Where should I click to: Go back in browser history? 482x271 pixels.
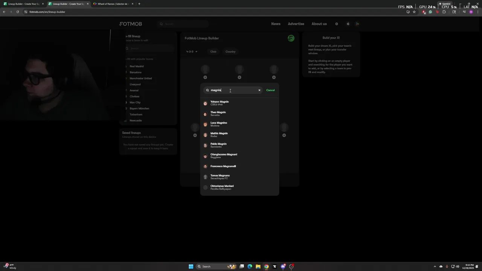4,12
